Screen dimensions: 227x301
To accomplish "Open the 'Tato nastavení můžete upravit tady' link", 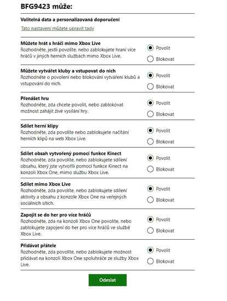I will (x=57, y=28).
